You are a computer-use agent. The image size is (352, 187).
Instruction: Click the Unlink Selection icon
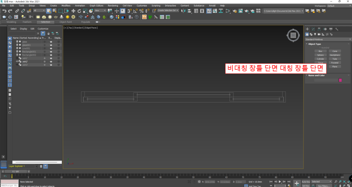pyautogui.click(x=23, y=11)
